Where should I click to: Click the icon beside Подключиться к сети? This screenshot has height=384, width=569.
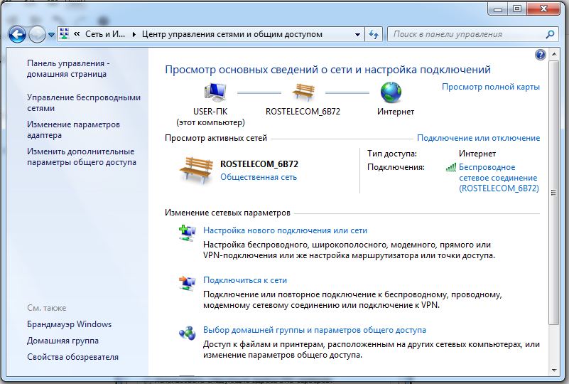pos(187,282)
